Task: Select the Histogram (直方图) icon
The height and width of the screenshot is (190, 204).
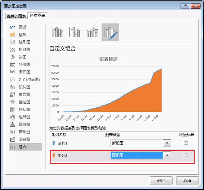Action: [12, 124]
